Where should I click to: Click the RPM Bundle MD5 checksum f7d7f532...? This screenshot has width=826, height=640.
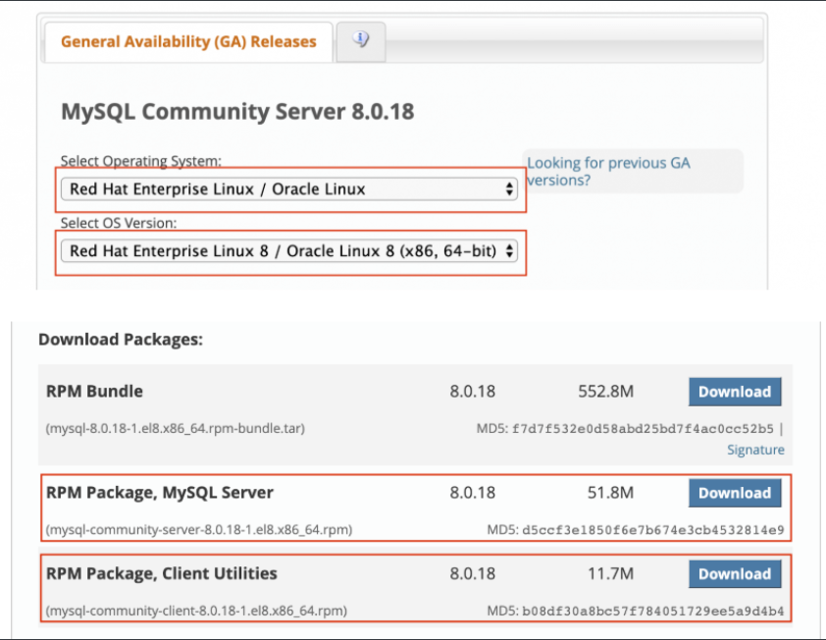tap(643, 429)
